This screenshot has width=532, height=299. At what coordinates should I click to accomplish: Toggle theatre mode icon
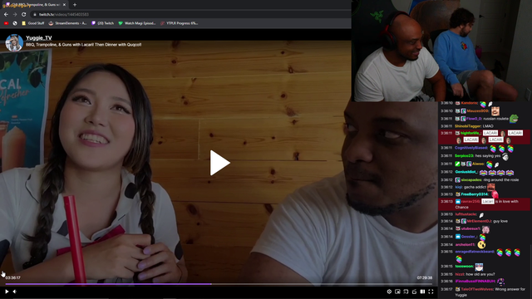point(422,292)
